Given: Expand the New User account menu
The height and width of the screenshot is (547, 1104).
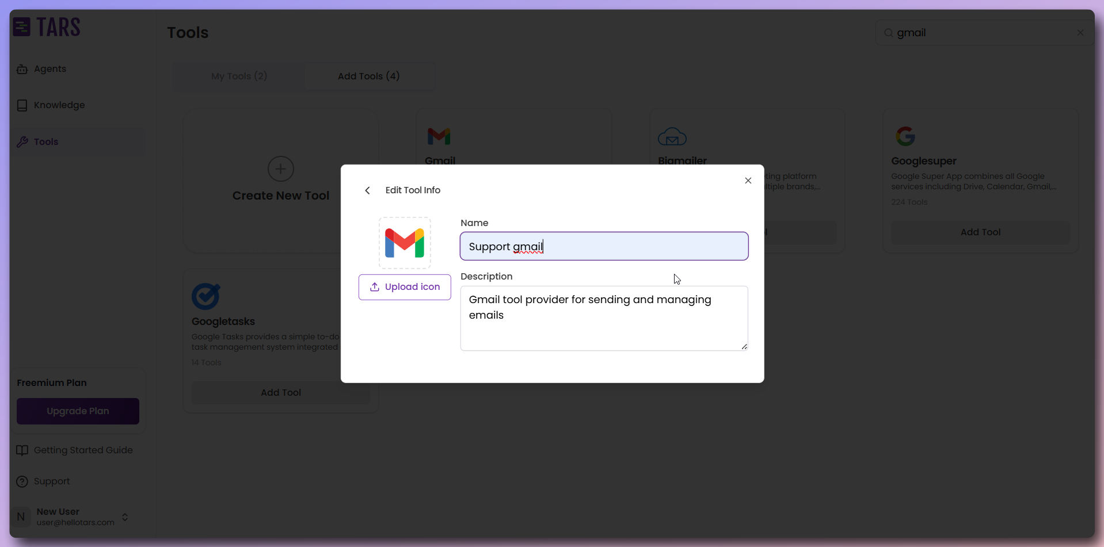Looking at the screenshot, I should [125, 517].
